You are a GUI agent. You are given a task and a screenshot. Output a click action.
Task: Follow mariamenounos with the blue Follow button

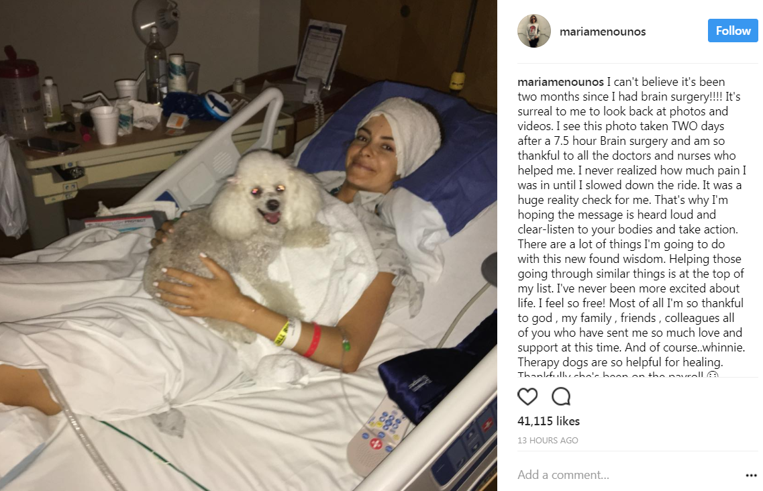[733, 31]
